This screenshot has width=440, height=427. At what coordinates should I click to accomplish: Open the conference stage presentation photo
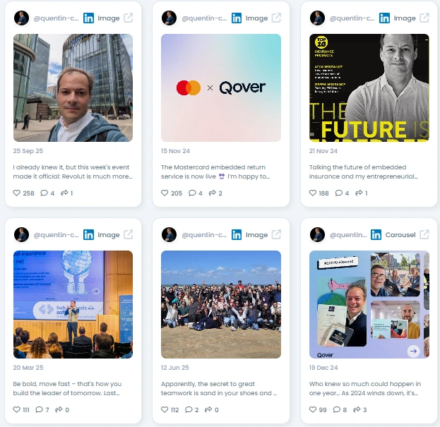pos(73,304)
